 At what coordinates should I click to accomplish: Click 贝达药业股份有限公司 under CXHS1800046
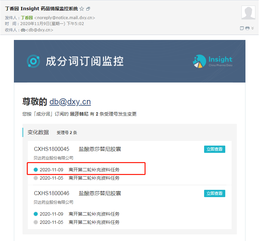point(53,202)
